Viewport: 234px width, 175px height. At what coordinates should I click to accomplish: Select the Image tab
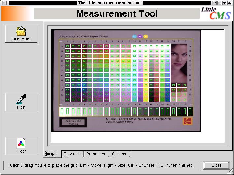pos(51,154)
